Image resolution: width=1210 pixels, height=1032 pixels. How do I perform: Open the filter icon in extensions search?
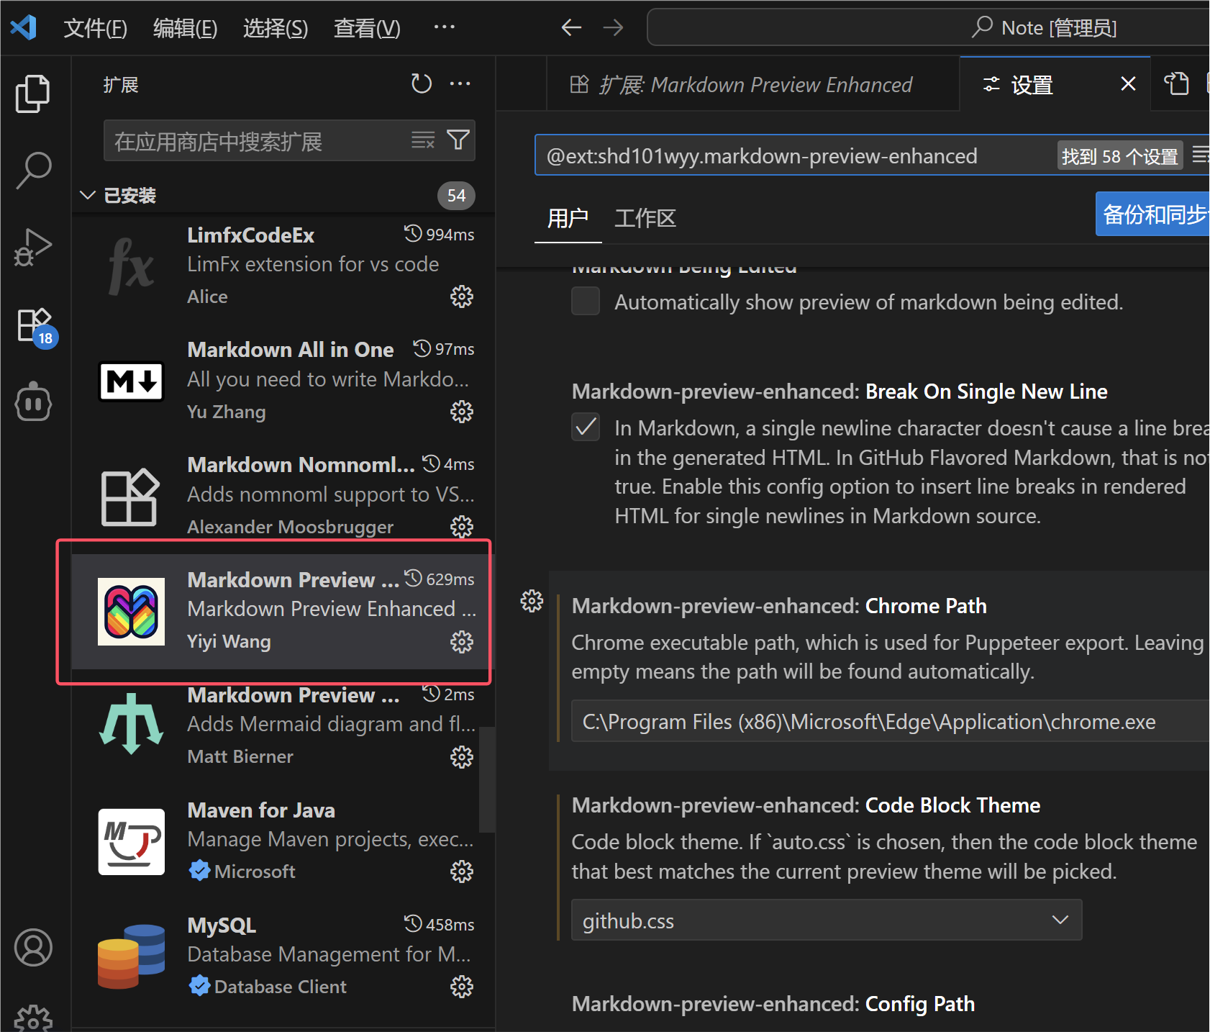[x=458, y=140]
